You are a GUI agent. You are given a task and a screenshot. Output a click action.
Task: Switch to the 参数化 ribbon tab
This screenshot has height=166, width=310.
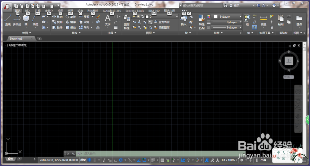[x=49, y=11]
